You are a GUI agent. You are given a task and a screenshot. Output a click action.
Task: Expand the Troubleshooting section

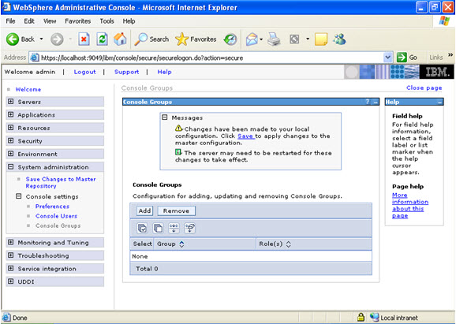click(11, 255)
